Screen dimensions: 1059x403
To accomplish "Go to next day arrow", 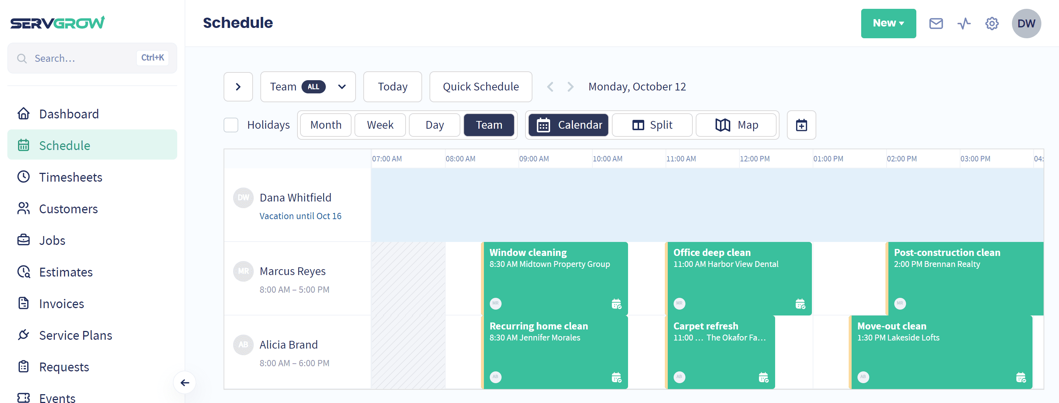I will coord(570,87).
